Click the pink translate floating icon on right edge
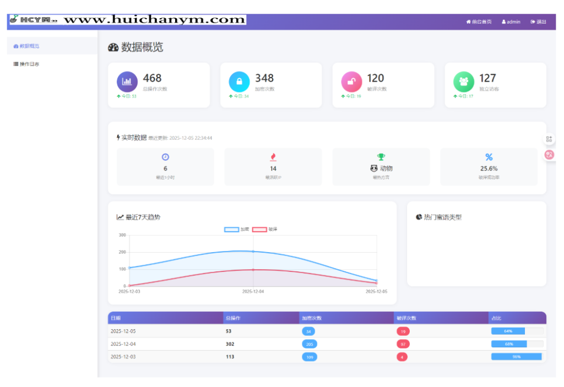The image size is (564, 387). 549,155
